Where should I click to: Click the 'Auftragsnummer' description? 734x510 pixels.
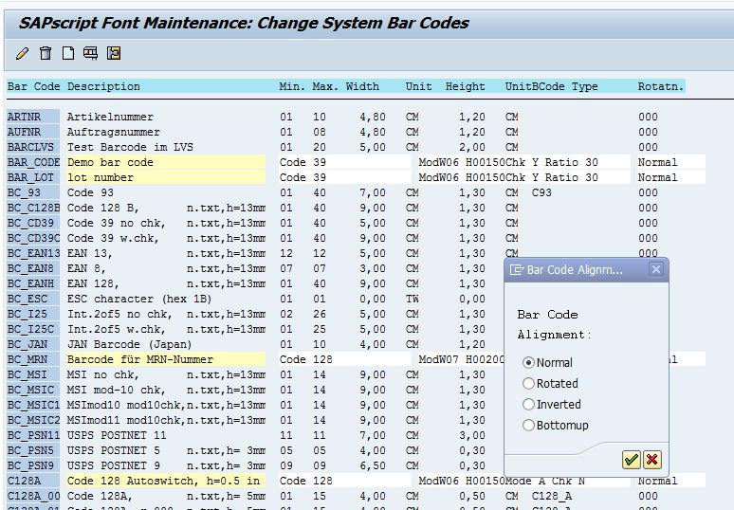(x=113, y=132)
